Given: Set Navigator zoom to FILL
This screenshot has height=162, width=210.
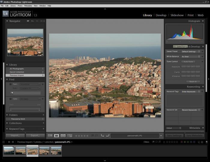Looking at the screenshot, I should point(32,21).
